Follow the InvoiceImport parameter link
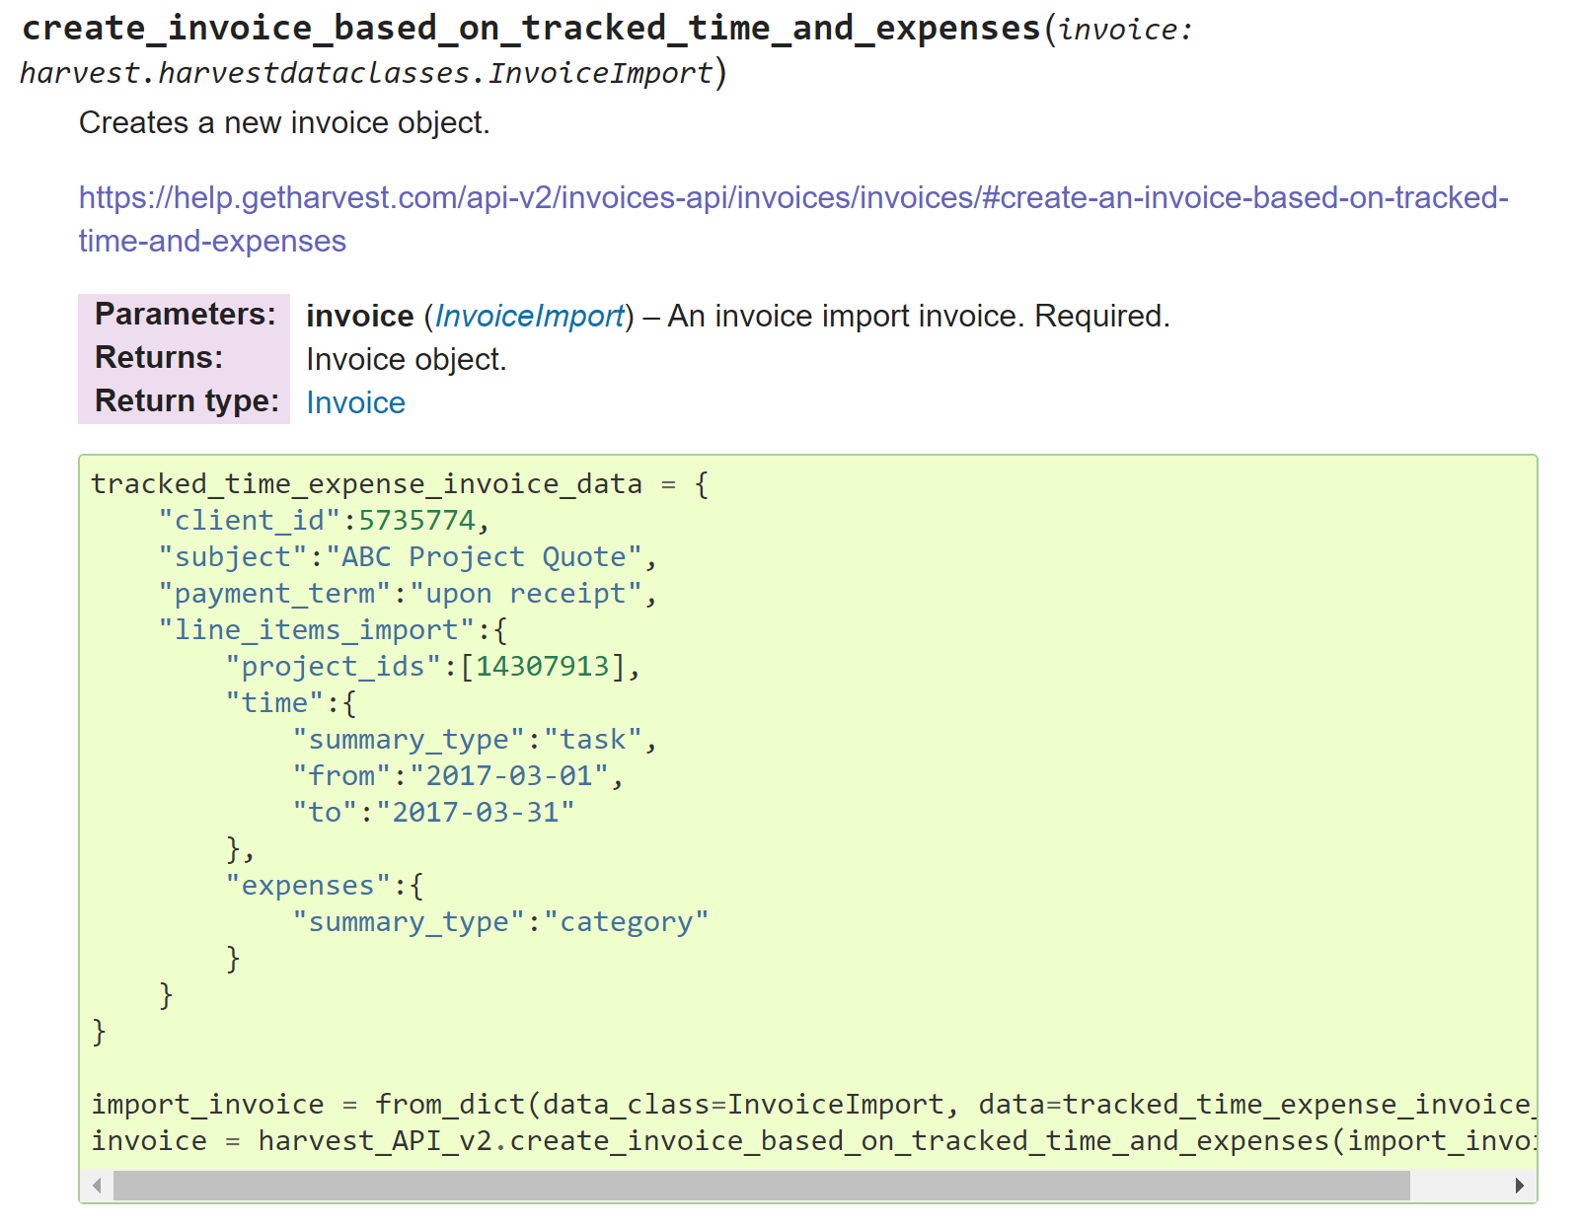This screenshot has height=1227, width=1579. (x=530, y=316)
